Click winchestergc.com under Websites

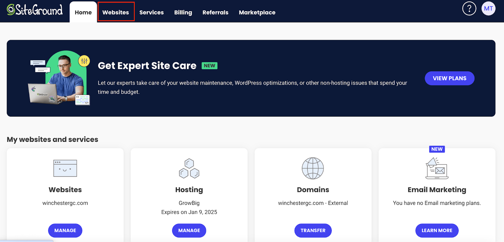point(65,203)
